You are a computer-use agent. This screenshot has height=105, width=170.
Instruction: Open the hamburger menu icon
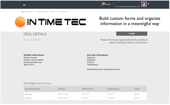point(24,5)
